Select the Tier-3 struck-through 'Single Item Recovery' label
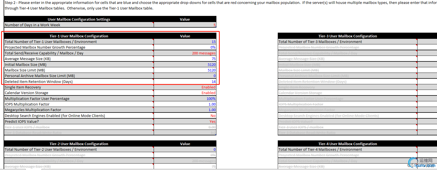Viewport: 437px width, 170px height. point(297,87)
